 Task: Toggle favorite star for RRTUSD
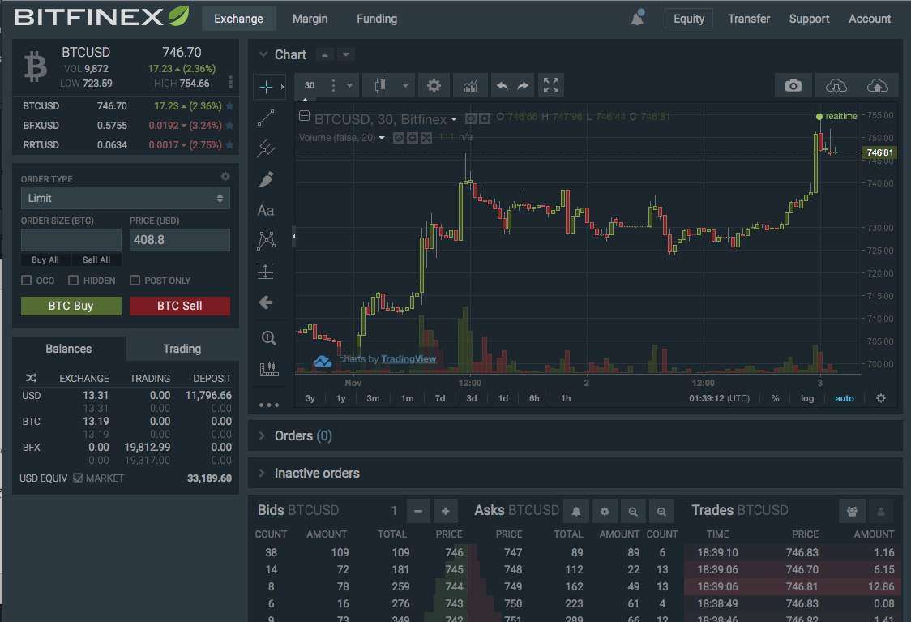[229, 144]
